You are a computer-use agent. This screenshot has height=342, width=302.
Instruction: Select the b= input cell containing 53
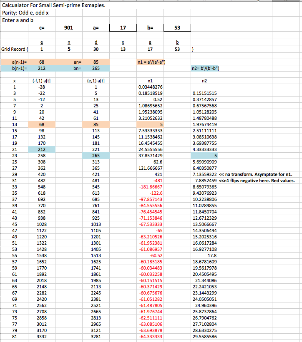(177, 28)
